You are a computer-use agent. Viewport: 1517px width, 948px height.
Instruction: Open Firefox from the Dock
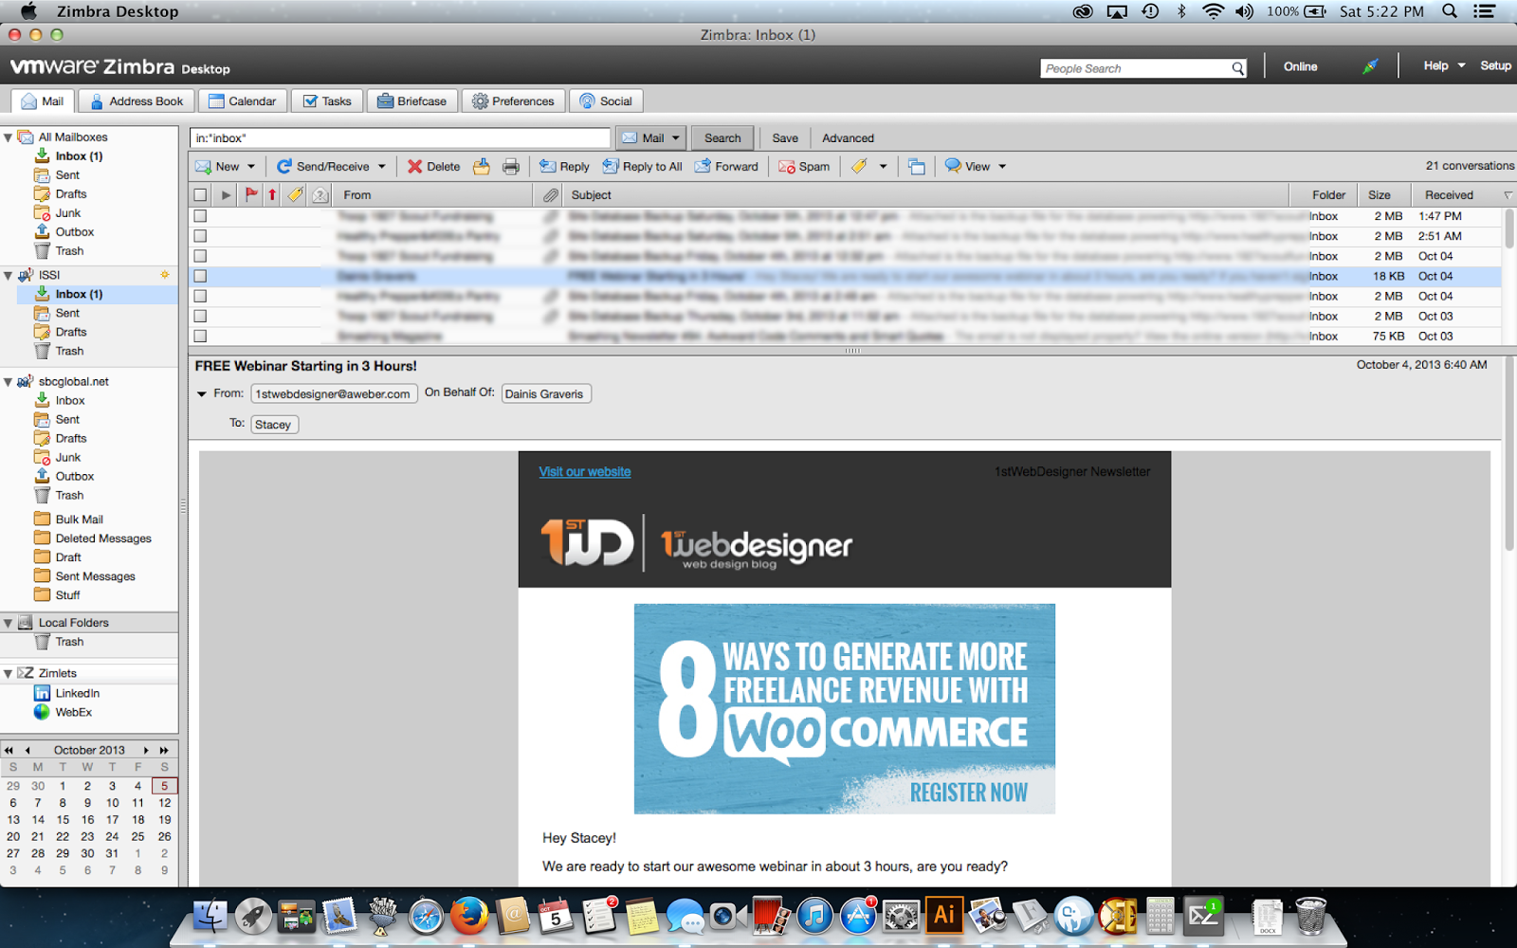tap(468, 917)
